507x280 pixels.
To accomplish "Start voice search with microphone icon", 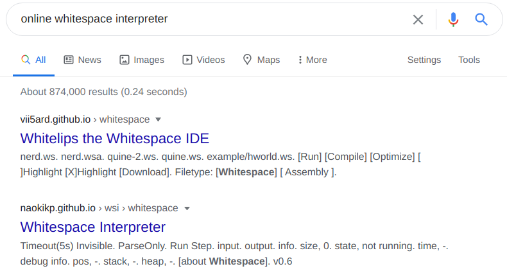I will pos(454,19).
